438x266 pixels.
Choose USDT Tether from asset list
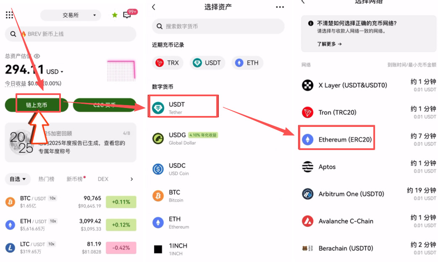183,108
